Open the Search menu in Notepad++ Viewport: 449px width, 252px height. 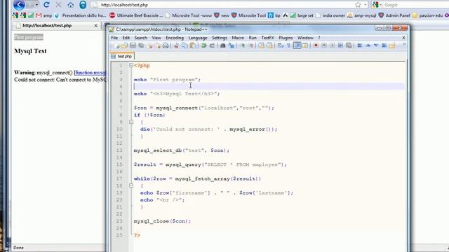(140, 38)
